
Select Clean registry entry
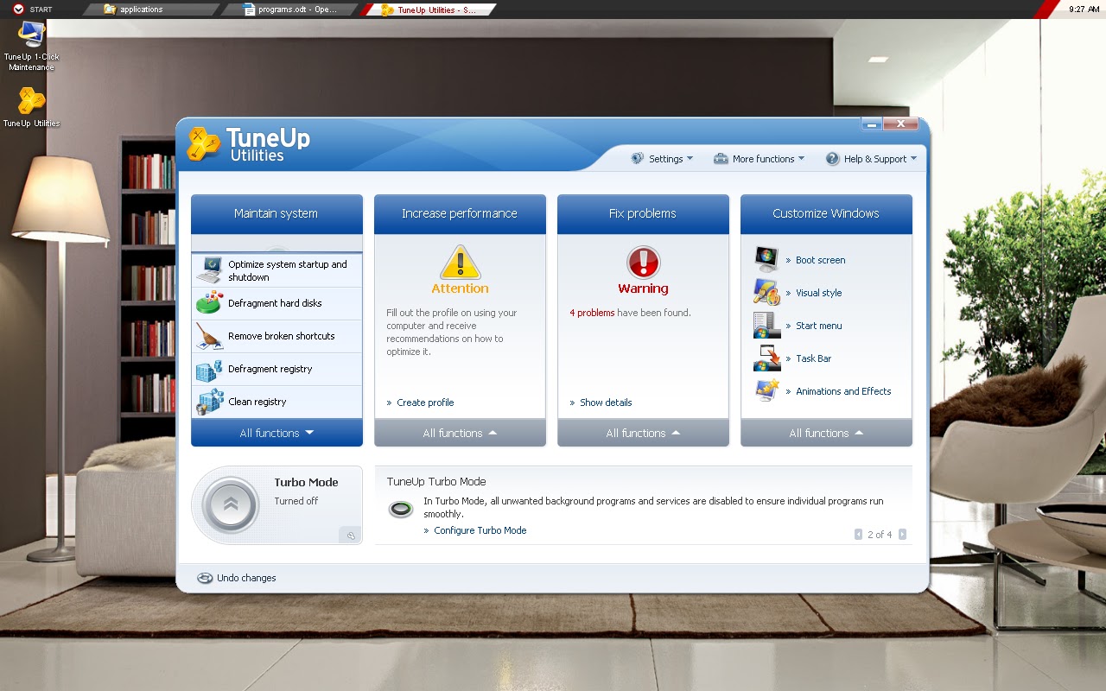pos(276,402)
